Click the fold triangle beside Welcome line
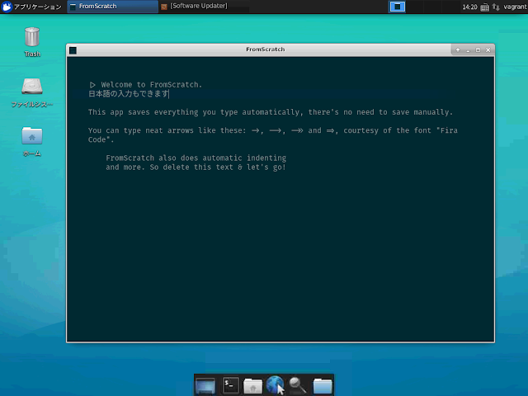 (92, 85)
